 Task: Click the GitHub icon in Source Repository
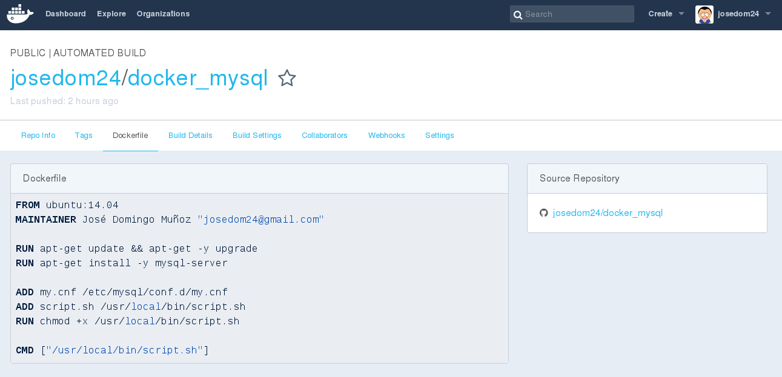[543, 213]
